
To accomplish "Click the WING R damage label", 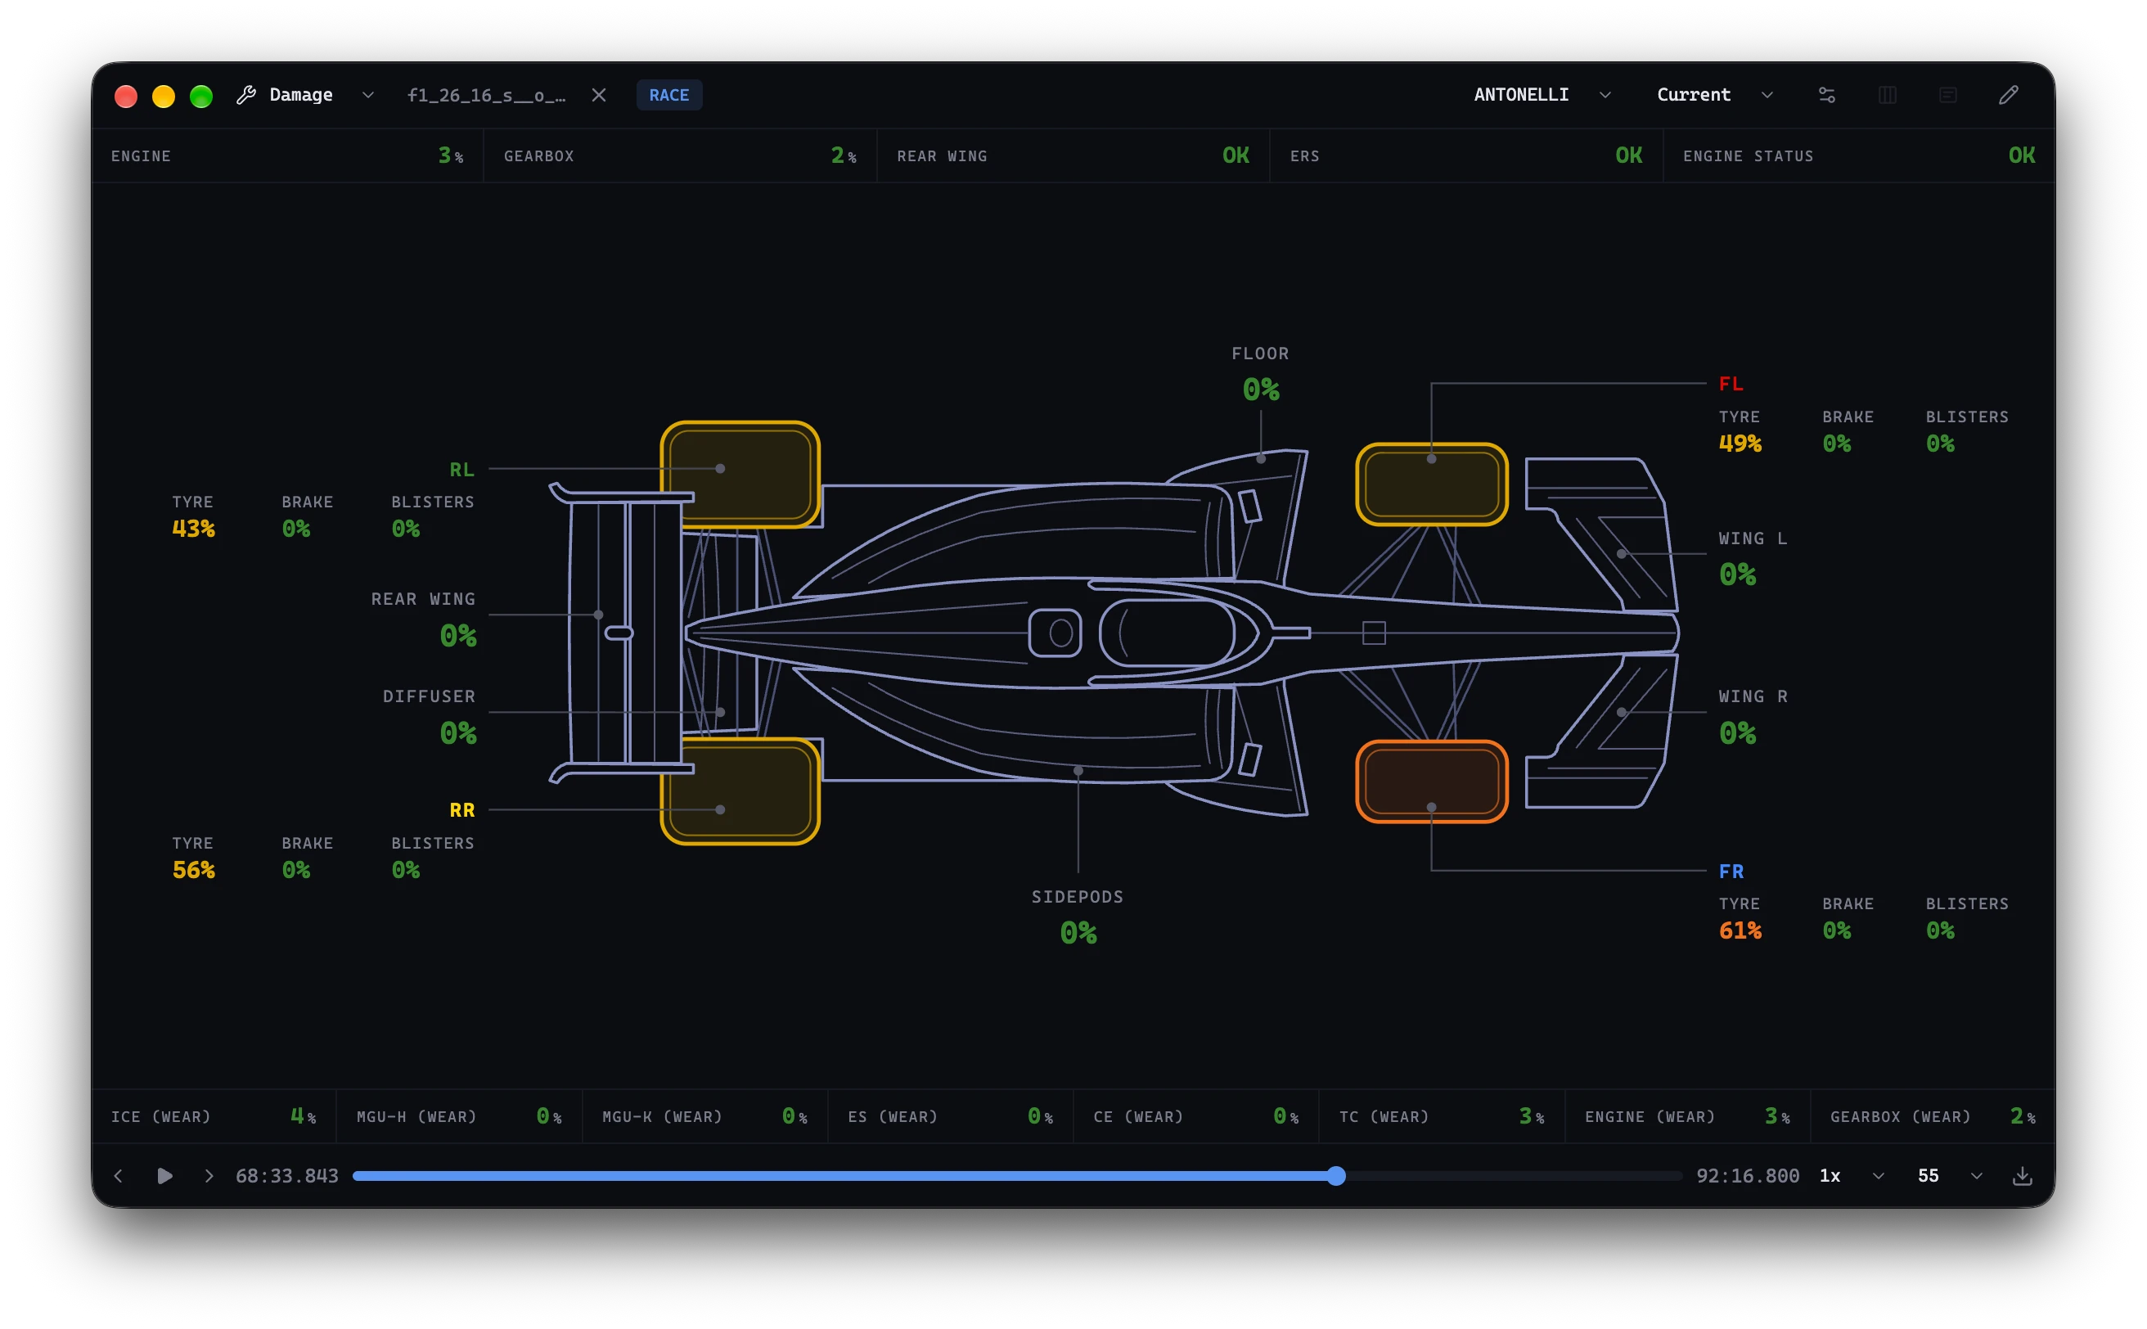I will click(x=1753, y=696).
